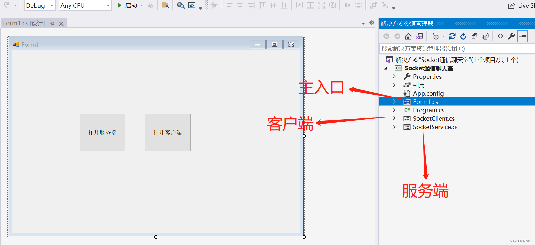535x245 pixels.
Task: Click the align tops layout icon
Action: coord(262,5)
